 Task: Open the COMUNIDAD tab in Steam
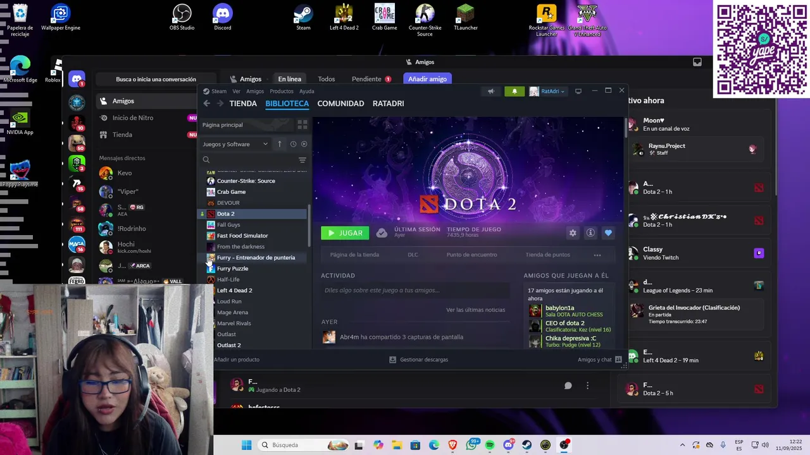coord(340,104)
